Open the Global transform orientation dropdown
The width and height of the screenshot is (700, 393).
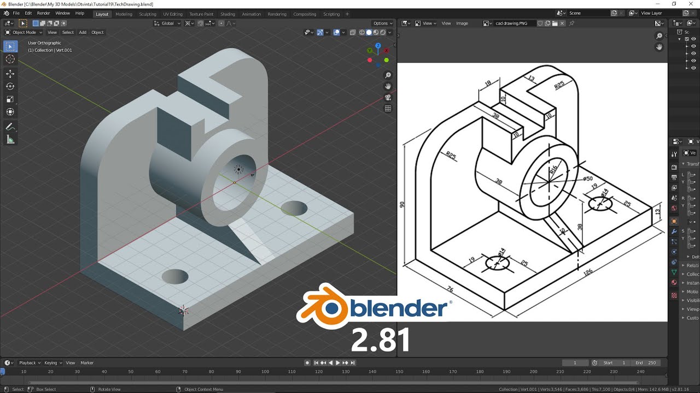[167, 23]
